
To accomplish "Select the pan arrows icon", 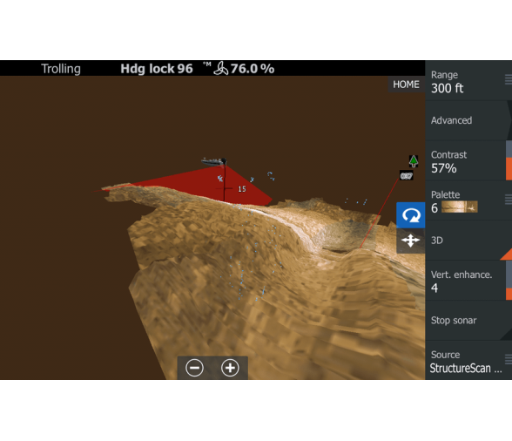I will (x=411, y=241).
